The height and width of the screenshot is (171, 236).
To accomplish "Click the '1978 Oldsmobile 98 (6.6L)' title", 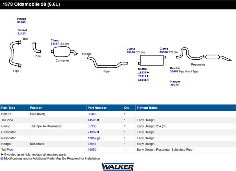I will pos(31,4).
